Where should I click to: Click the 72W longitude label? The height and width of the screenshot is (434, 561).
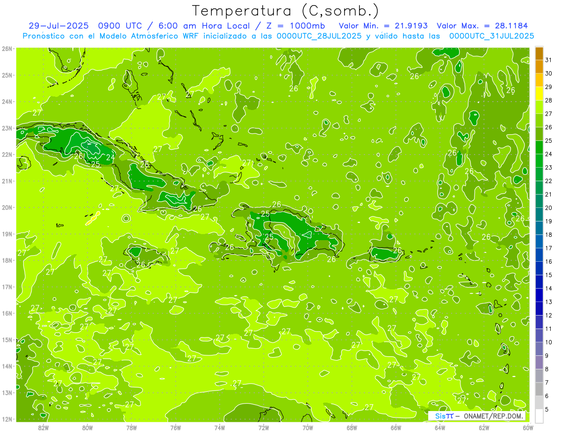[264, 427]
